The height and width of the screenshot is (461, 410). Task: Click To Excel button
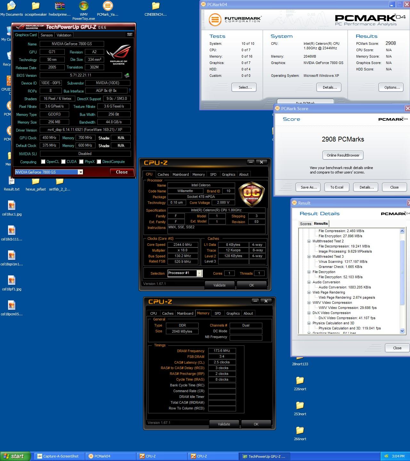[337, 187]
